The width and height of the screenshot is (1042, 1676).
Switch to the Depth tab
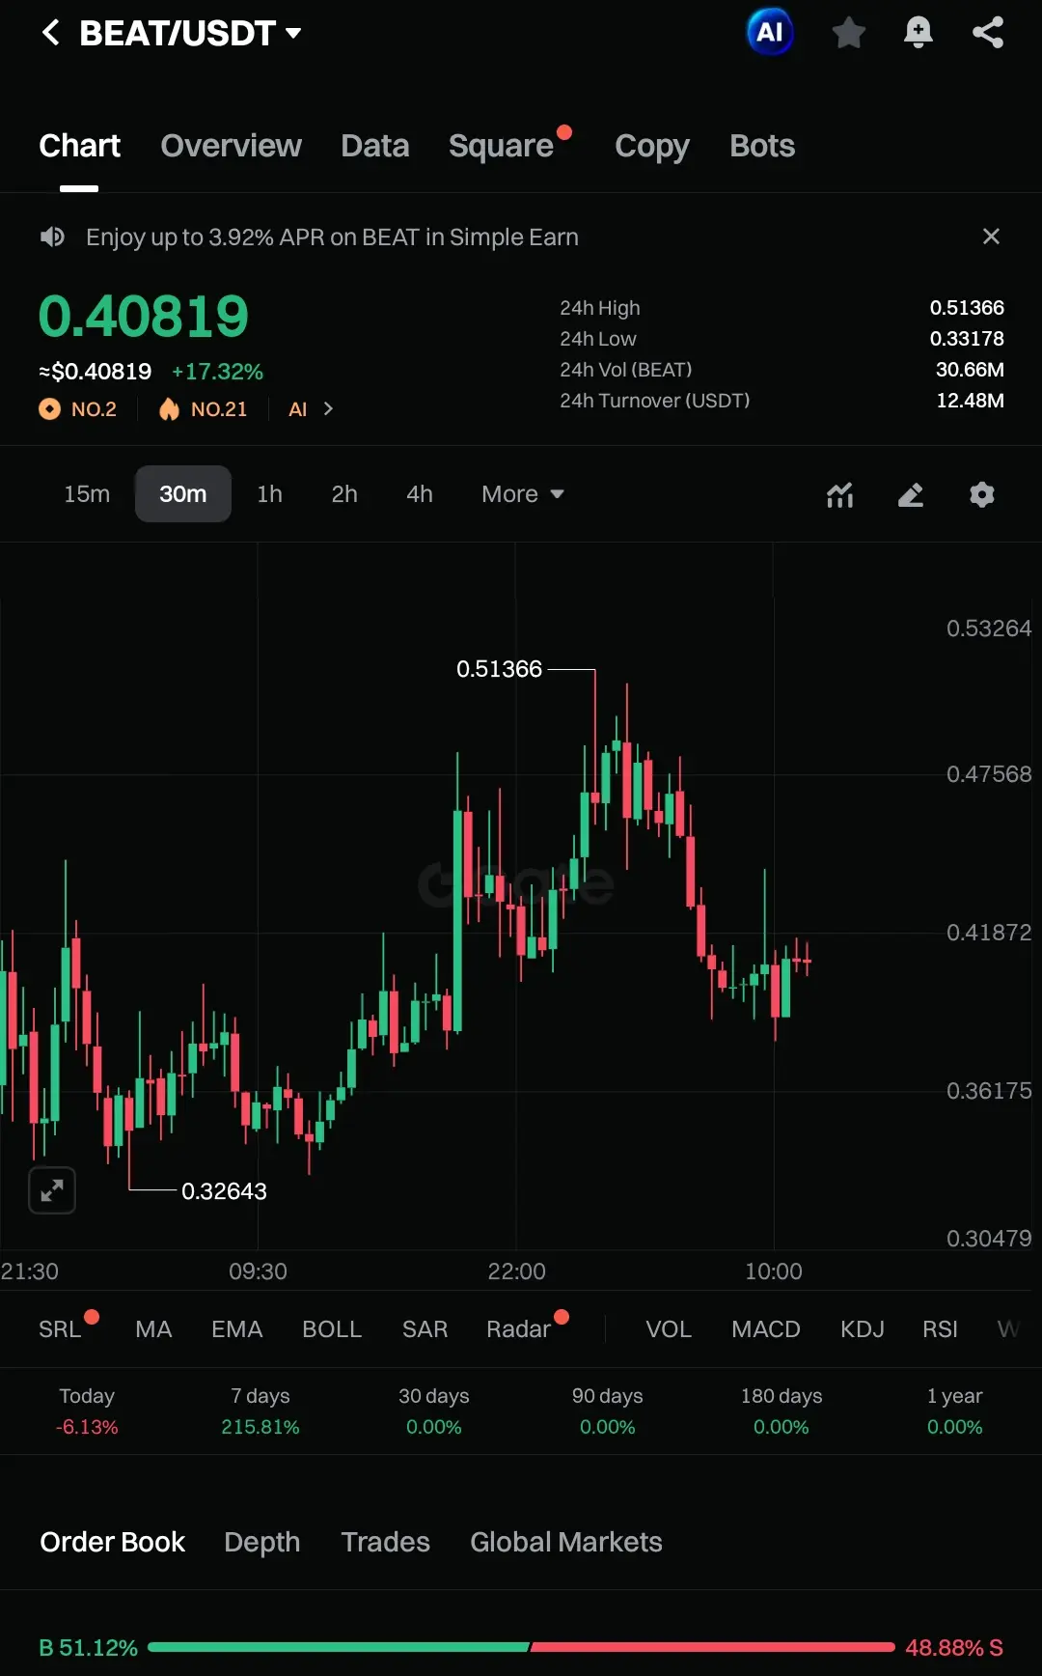tap(261, 1542)
